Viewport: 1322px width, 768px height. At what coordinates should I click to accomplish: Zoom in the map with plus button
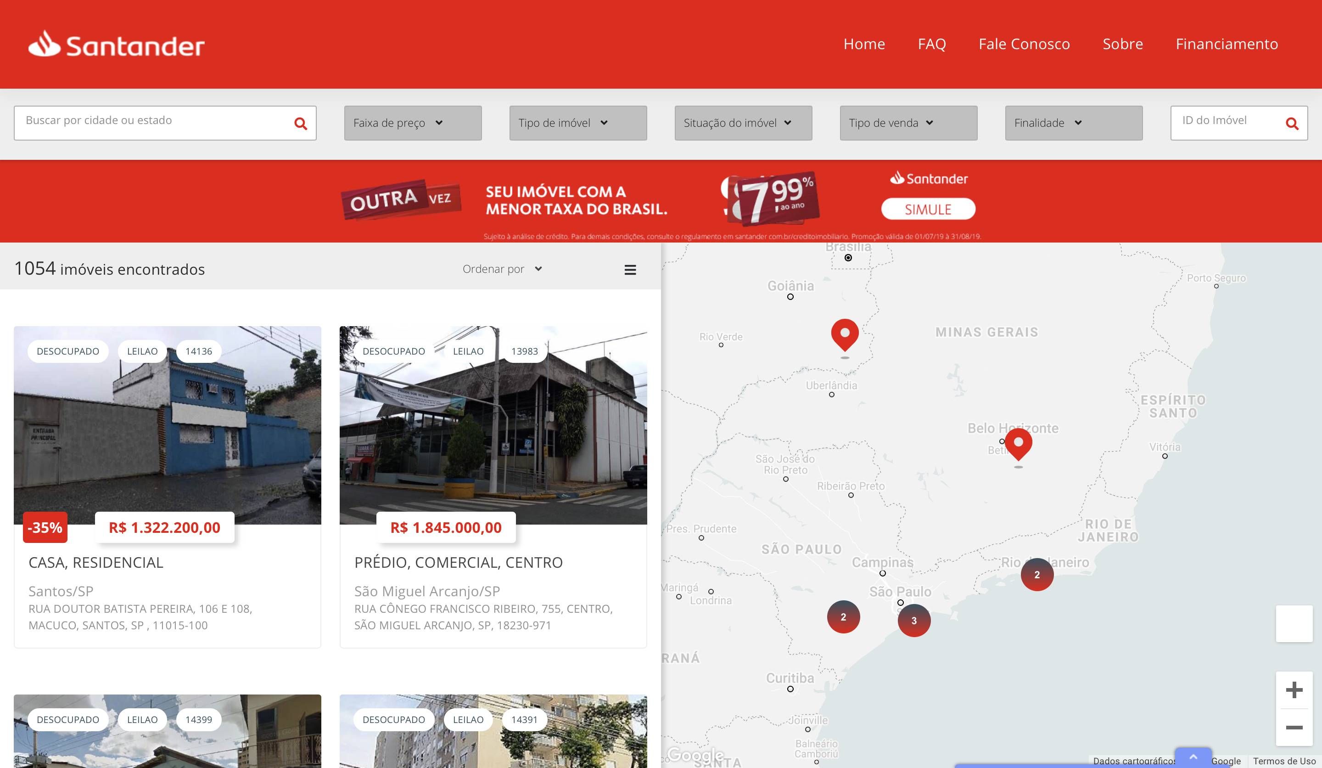(x=1294, y=690)
